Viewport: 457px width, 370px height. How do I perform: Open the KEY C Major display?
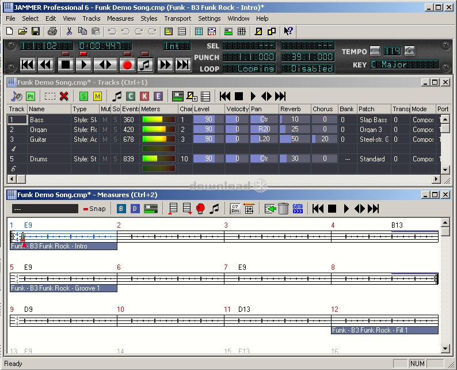click(405, 64)
